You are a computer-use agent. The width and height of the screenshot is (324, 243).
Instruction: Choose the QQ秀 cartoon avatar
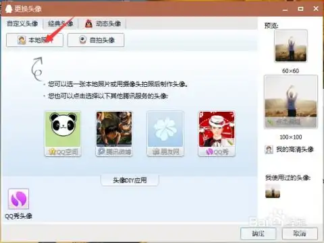217,134
